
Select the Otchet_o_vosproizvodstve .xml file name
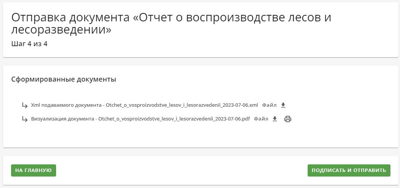(182, 105)
